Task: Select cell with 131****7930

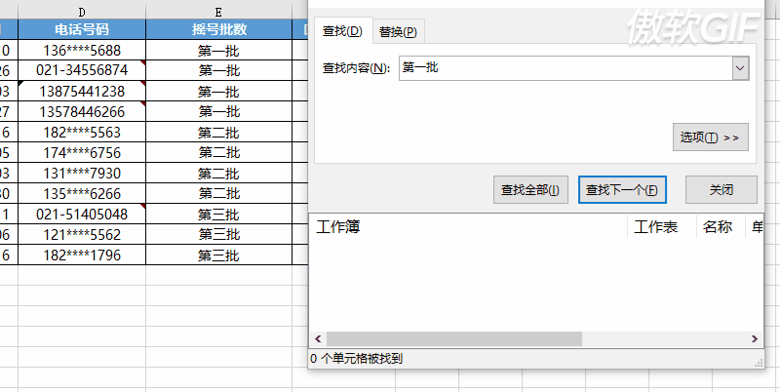Action: coord(82,174)
